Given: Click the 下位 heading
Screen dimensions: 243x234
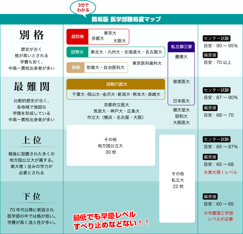Looking at the screenshot, I should click(x=32, y=196).
